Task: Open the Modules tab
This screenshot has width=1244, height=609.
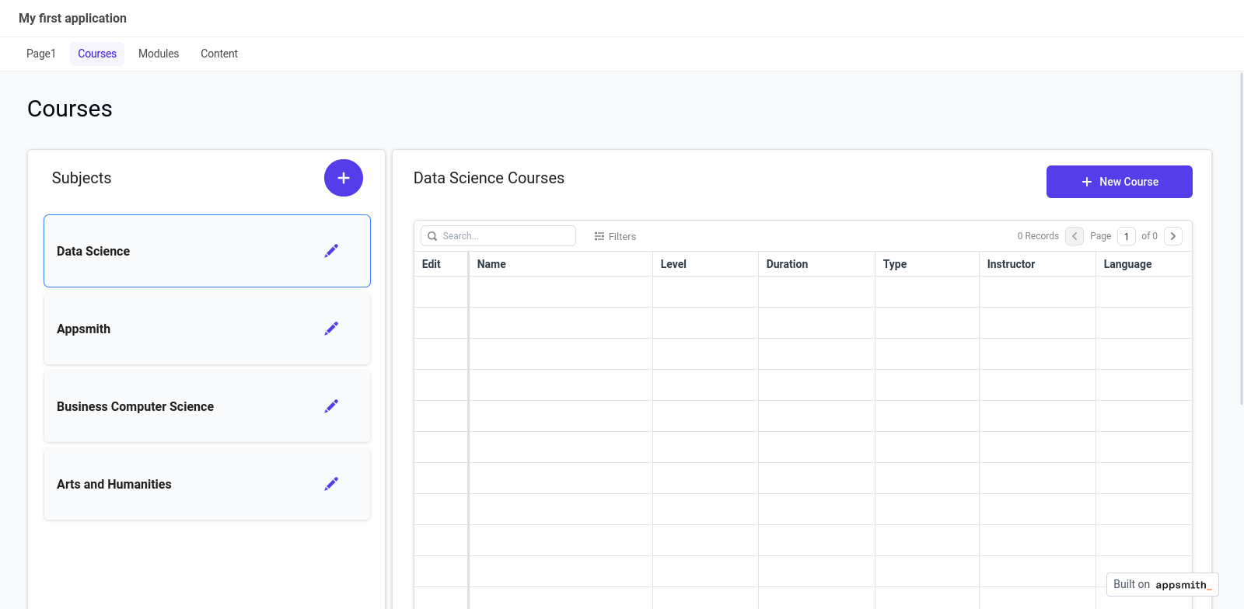Action: tap(159, 54)
